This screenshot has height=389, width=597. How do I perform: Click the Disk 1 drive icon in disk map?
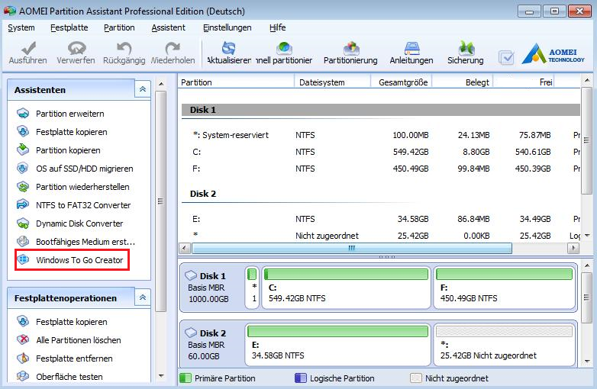point(191,275)
